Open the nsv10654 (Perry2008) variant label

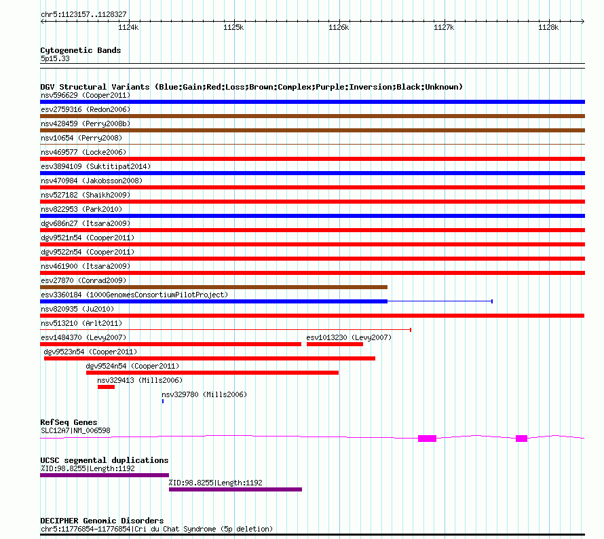point(81,138)
